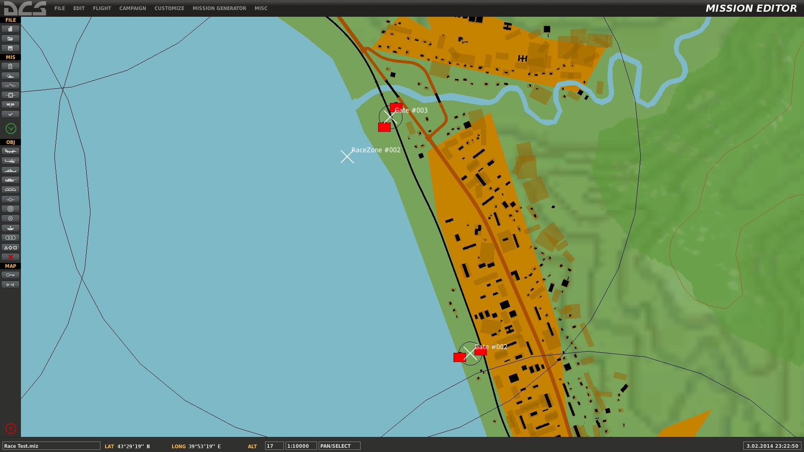Open the shapes template icon

coord(10,247)
